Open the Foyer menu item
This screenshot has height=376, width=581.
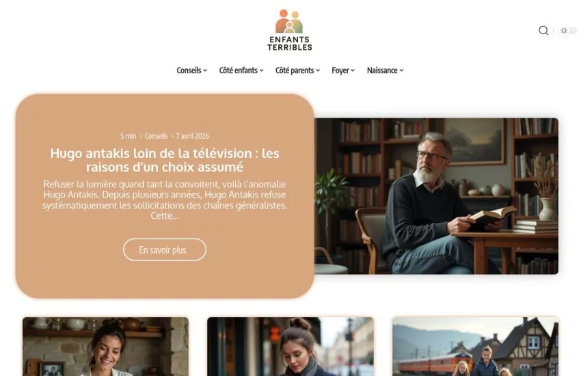(343, 70)
